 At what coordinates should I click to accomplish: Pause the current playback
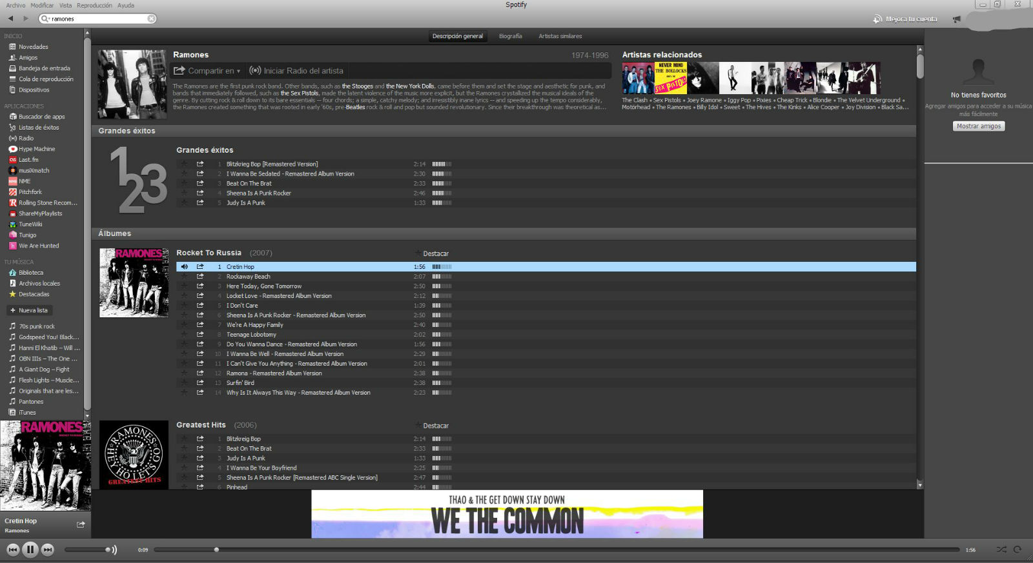pos(30,549)
